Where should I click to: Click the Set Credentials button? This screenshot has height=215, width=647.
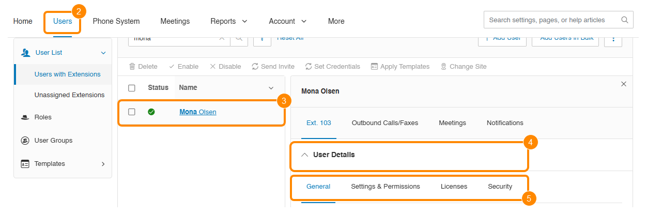coord(332,67)
